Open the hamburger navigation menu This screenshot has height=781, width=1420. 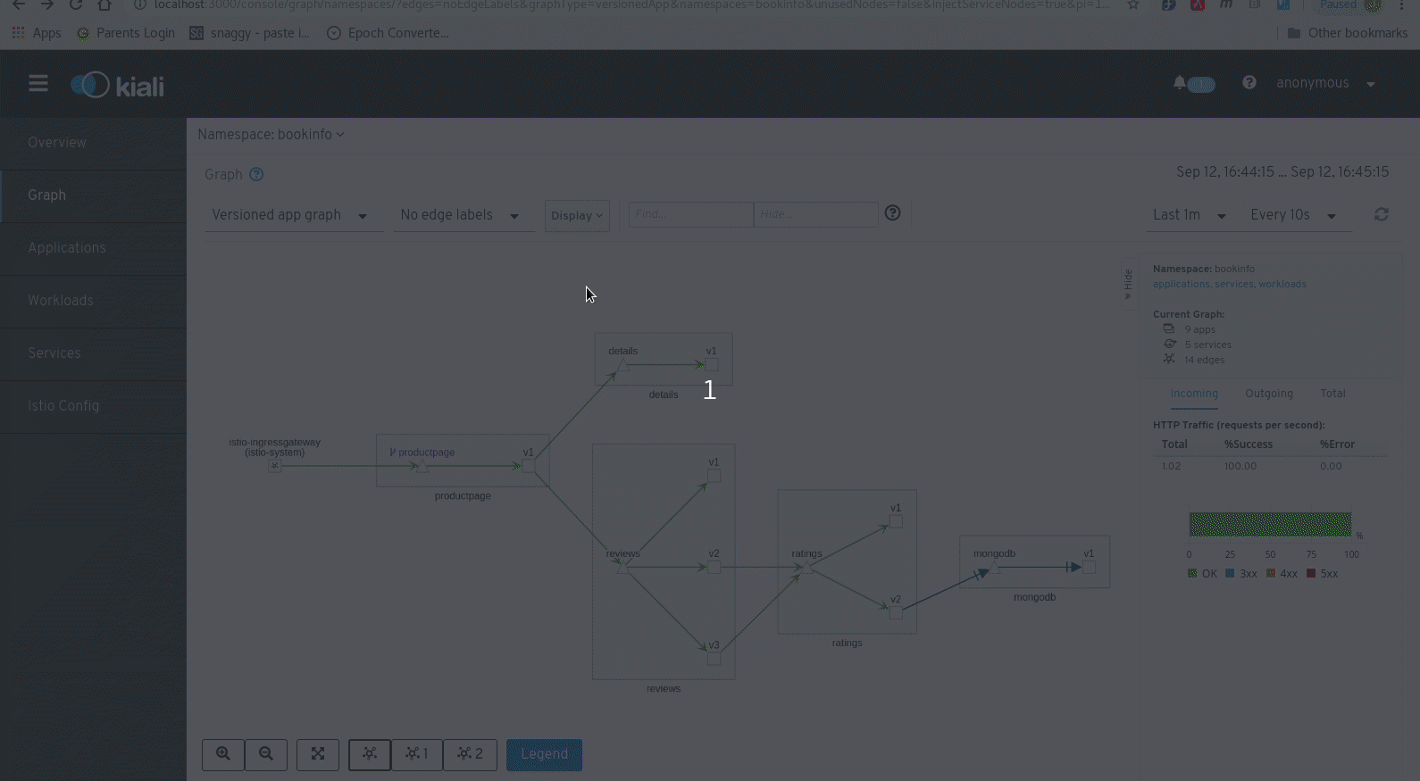[38, 84]
